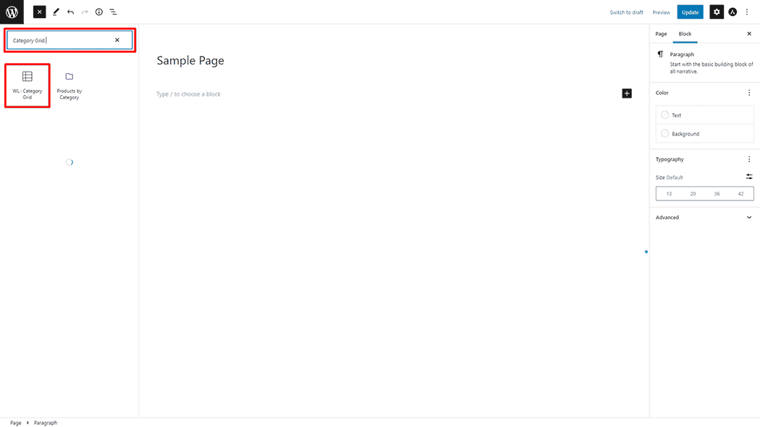Screen dimensions: 760x427
Task: Click the Category Grid search input
Action: click(x=61, y=41)
